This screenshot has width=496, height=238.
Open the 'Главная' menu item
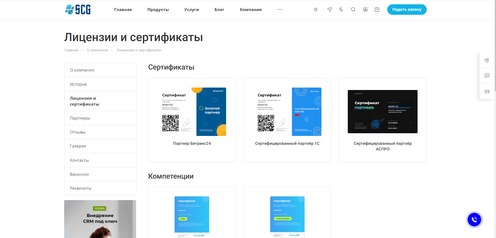(123, 10)
